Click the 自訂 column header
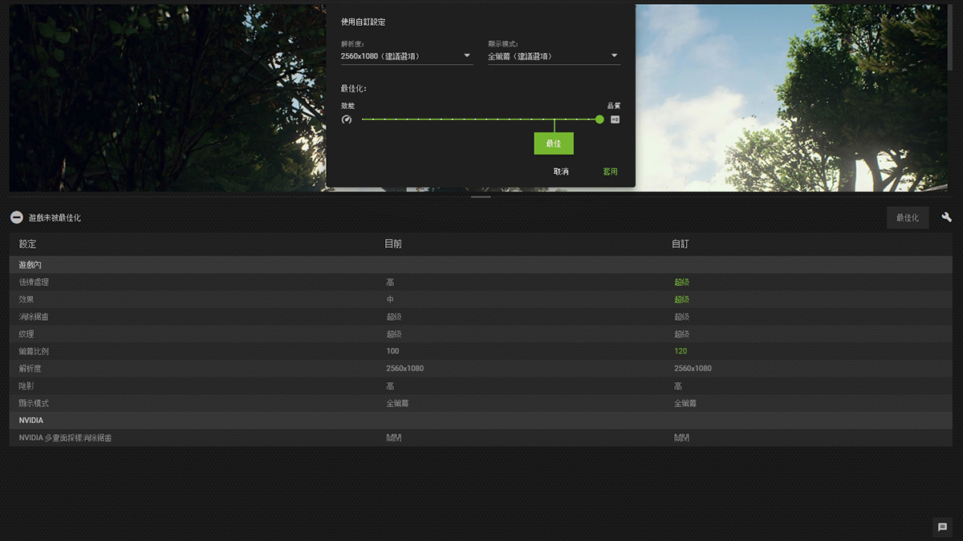The width and height of the screenshot is (963, 541). [x=680, y=244]
